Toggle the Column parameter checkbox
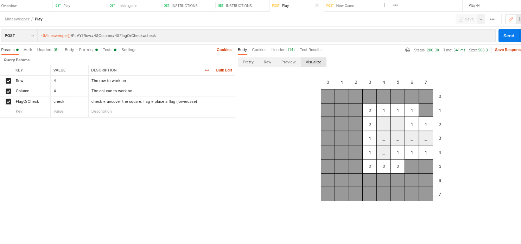The width and height of the screenshot is (521, 244). (x=8, y=91)
